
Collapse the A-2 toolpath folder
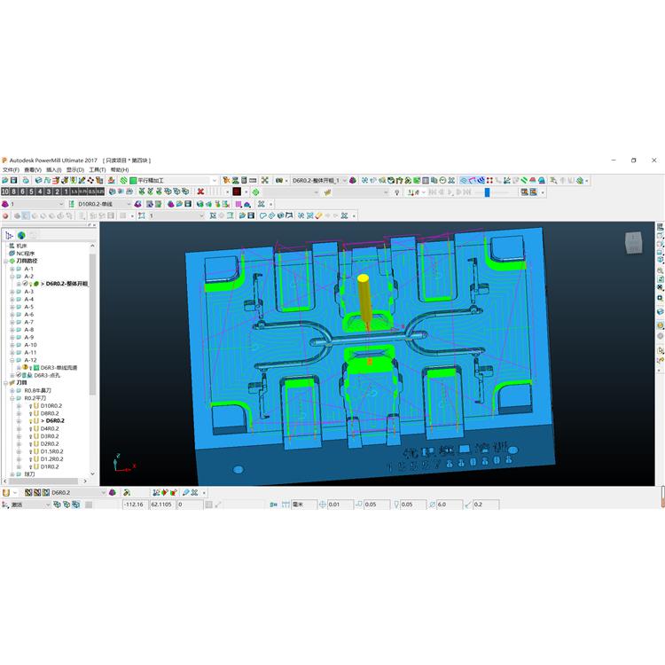click(12, 277)
